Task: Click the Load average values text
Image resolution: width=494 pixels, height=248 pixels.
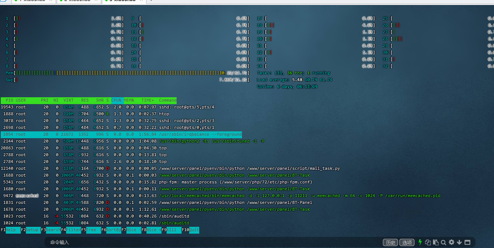Action: click(x=312, y=80)
